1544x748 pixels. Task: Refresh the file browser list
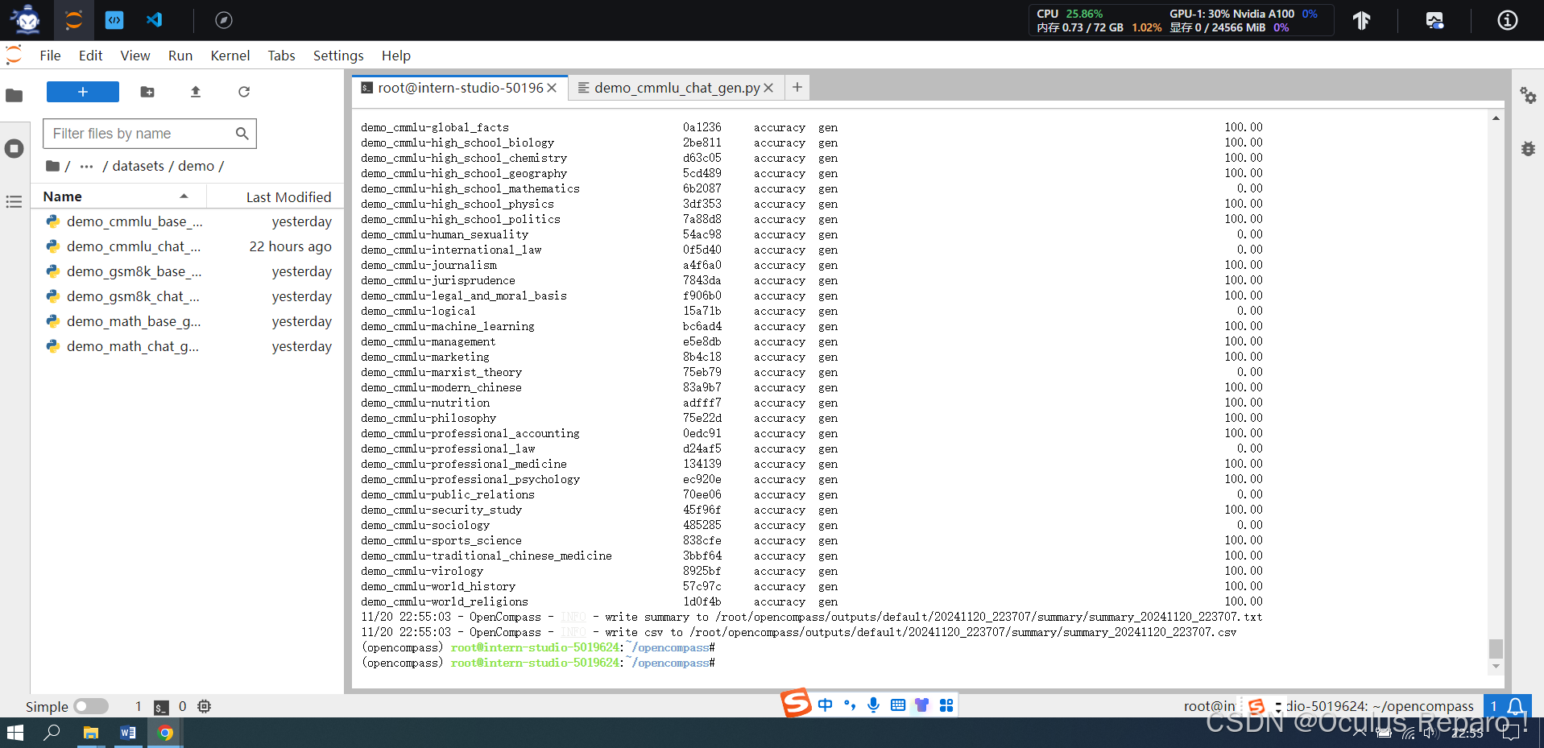tap(244, 92)
